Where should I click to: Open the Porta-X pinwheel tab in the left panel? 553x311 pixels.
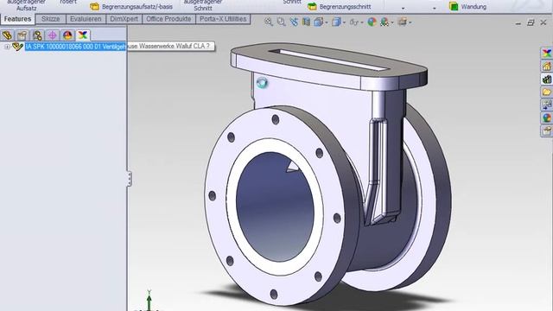point(83,35)
